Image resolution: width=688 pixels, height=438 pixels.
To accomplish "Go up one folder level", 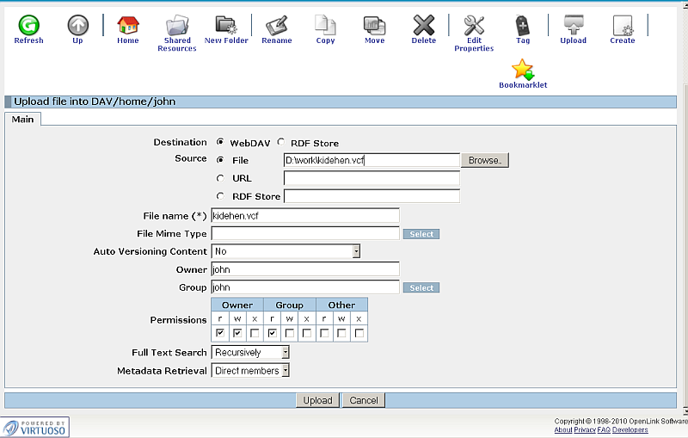I will tap(77, 26).
